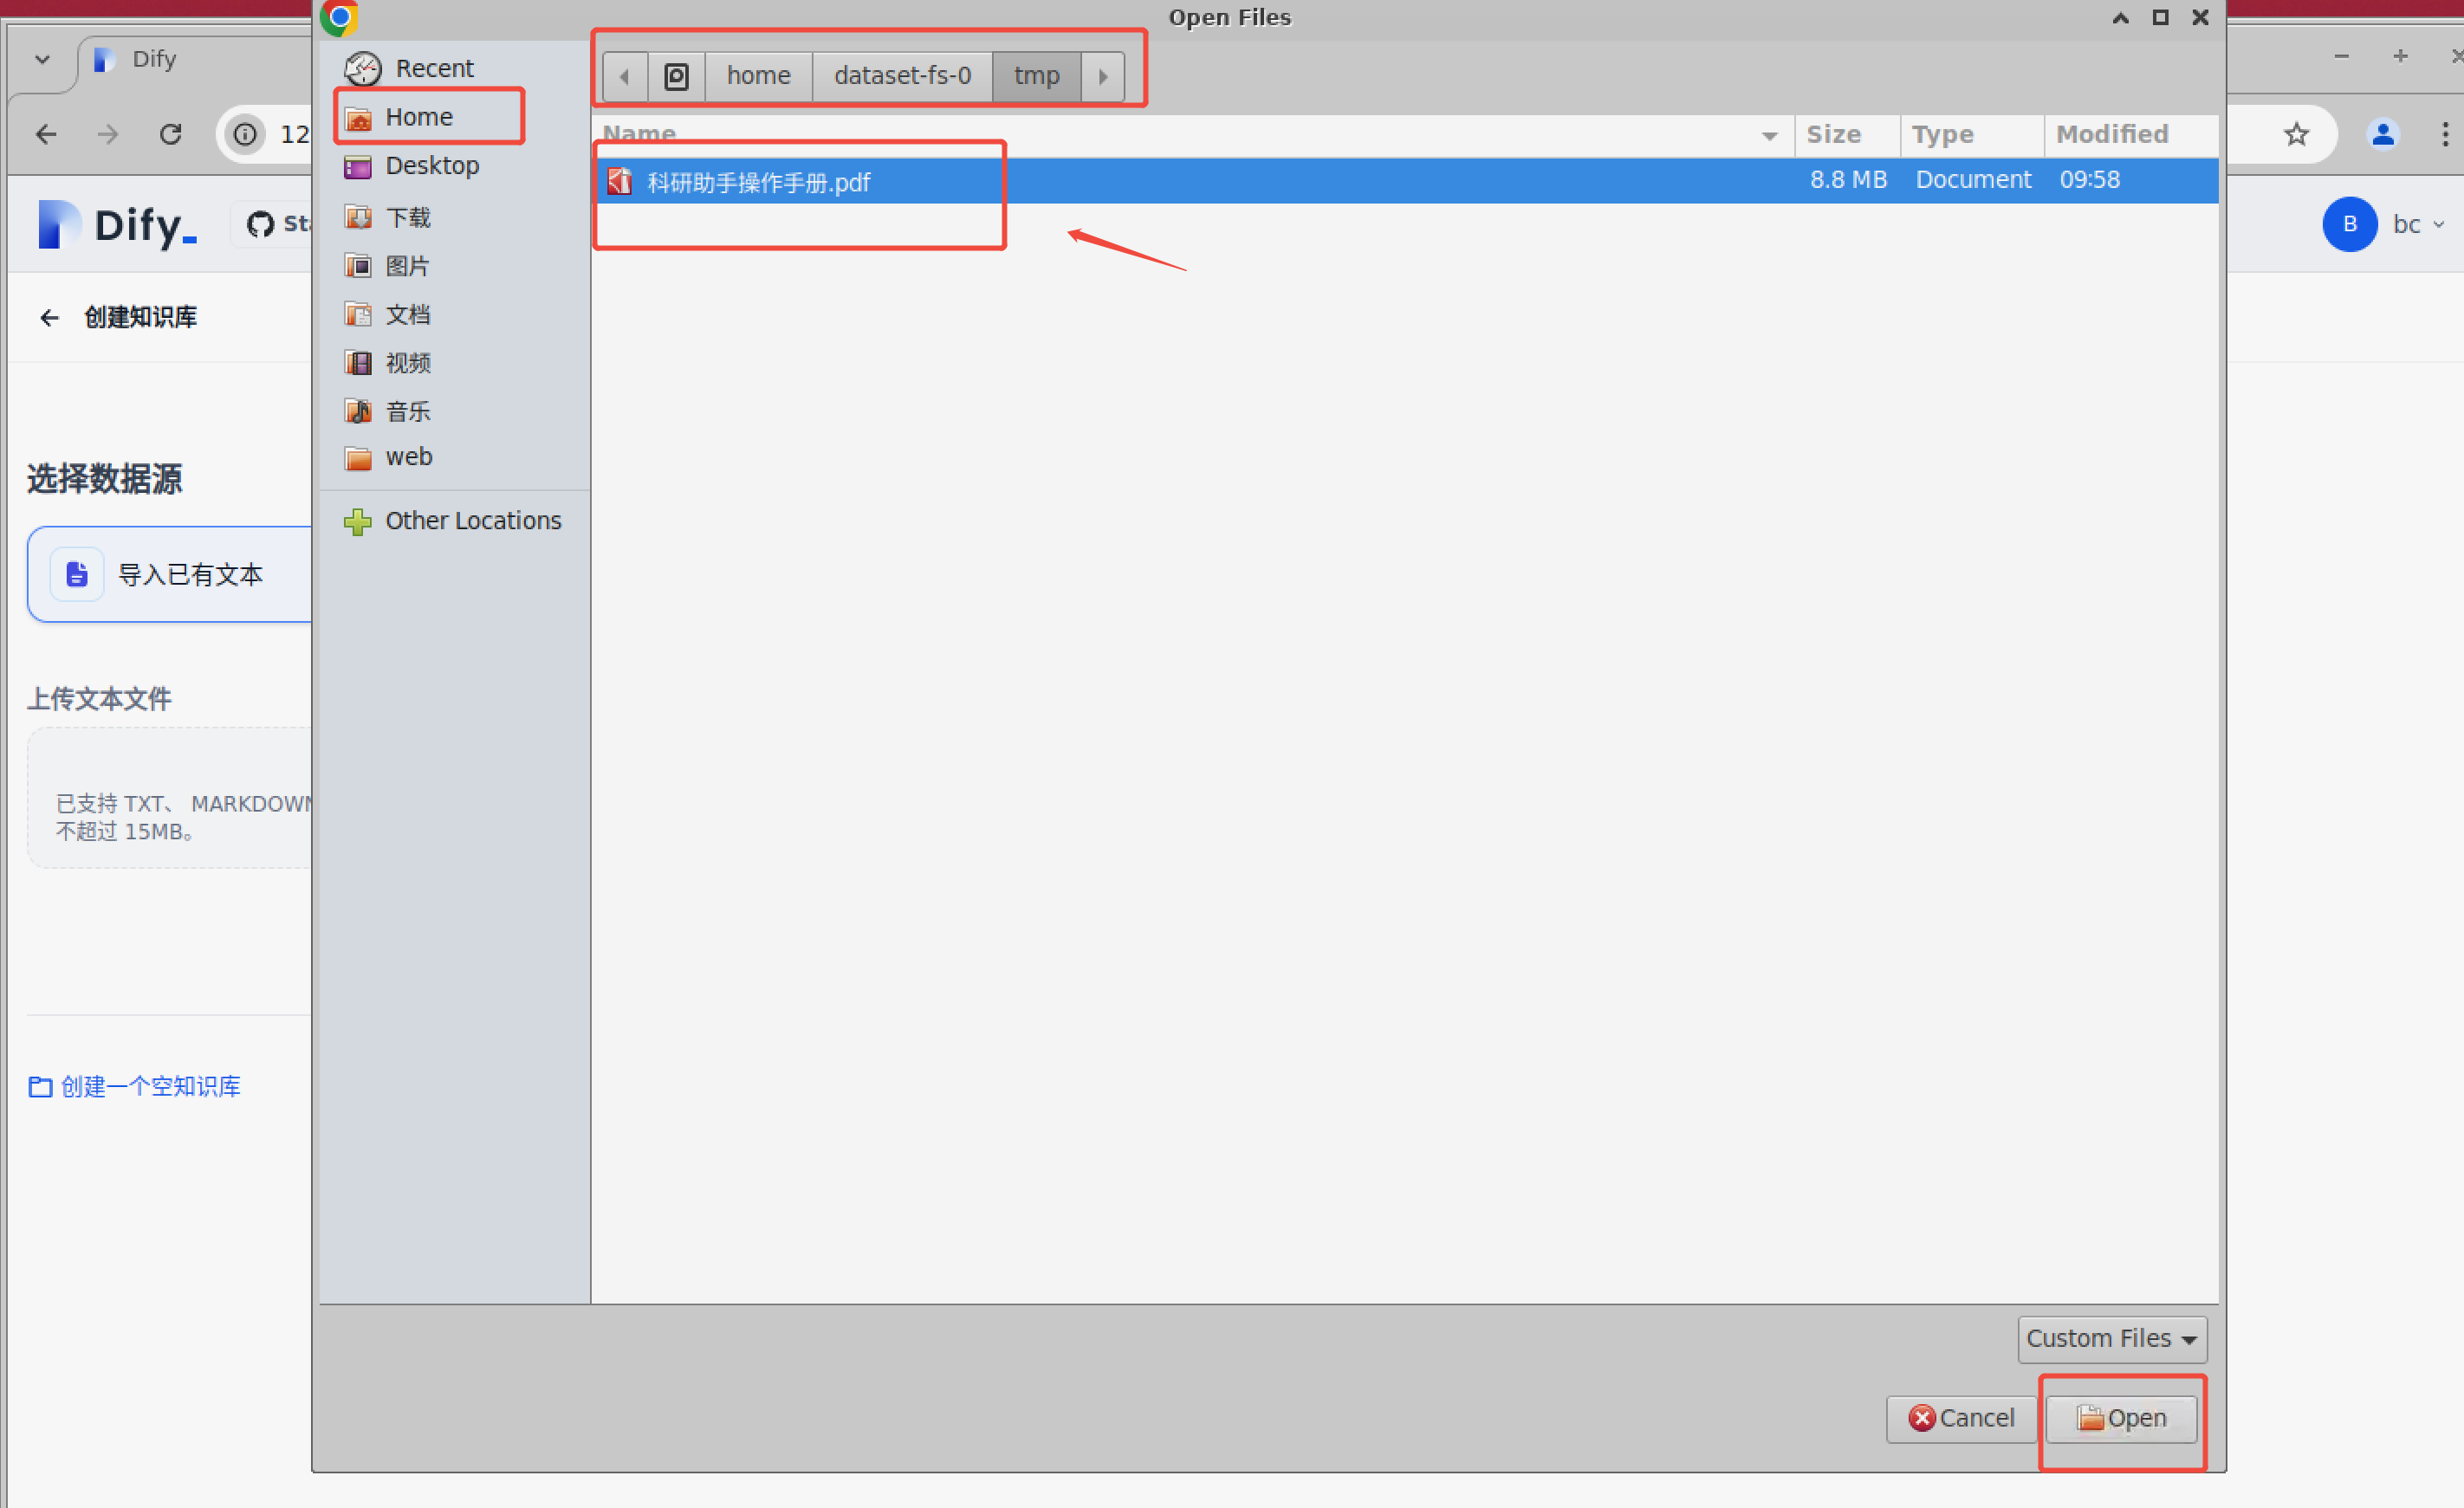Viewport: 2464px width, 1508px height.
Task: Click the Open button to confirm file selection
Action: (2121, 1416)
